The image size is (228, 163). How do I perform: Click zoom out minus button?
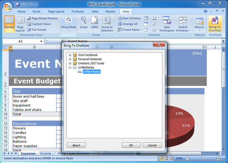click(187, 158)
